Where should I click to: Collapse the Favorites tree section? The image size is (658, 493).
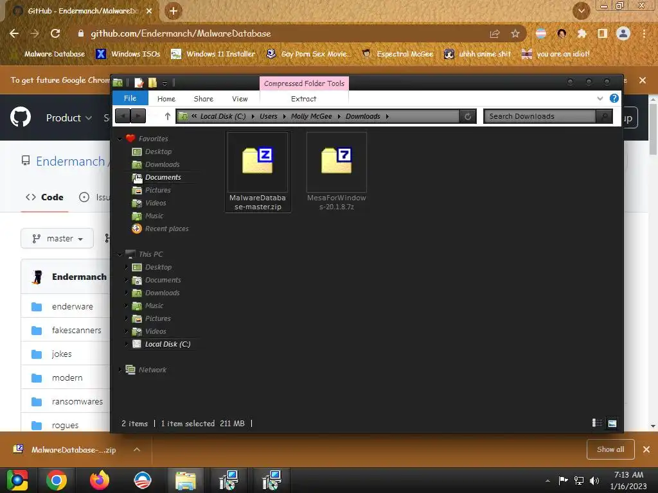(120, 139)
